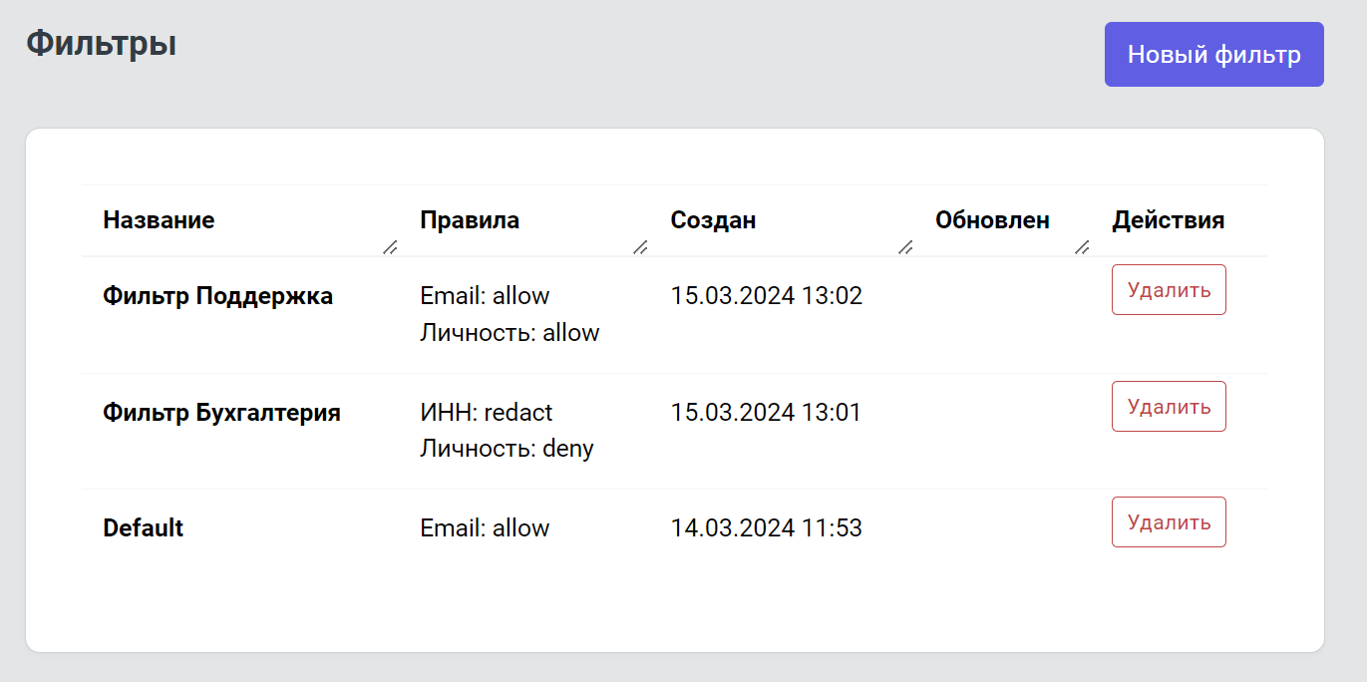Click the Название column resize handle
Screen dimensions: 1367x682
(390, 247)
